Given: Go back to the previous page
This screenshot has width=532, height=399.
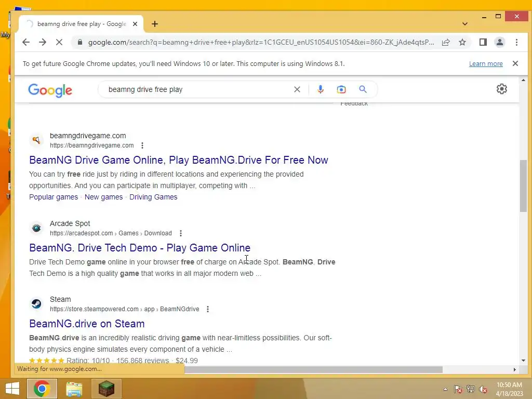Looking at the screenshot, I should coord(26,42).
